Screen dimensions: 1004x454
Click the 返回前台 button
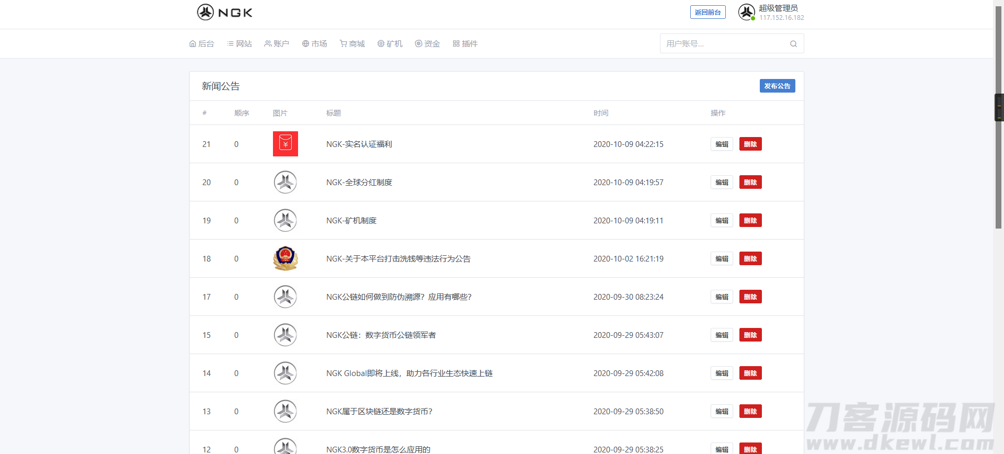point(708,12)
